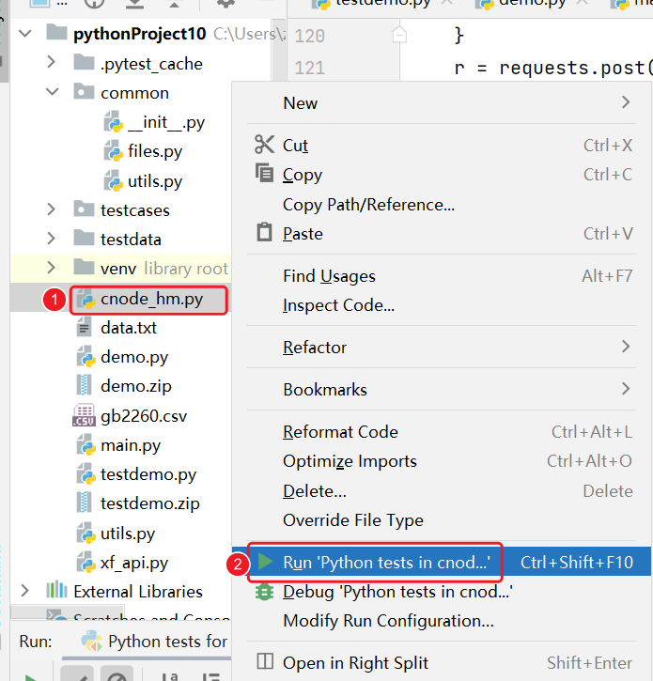Click line number 121 in gutter
653x681 pixels.
[309, 68]
